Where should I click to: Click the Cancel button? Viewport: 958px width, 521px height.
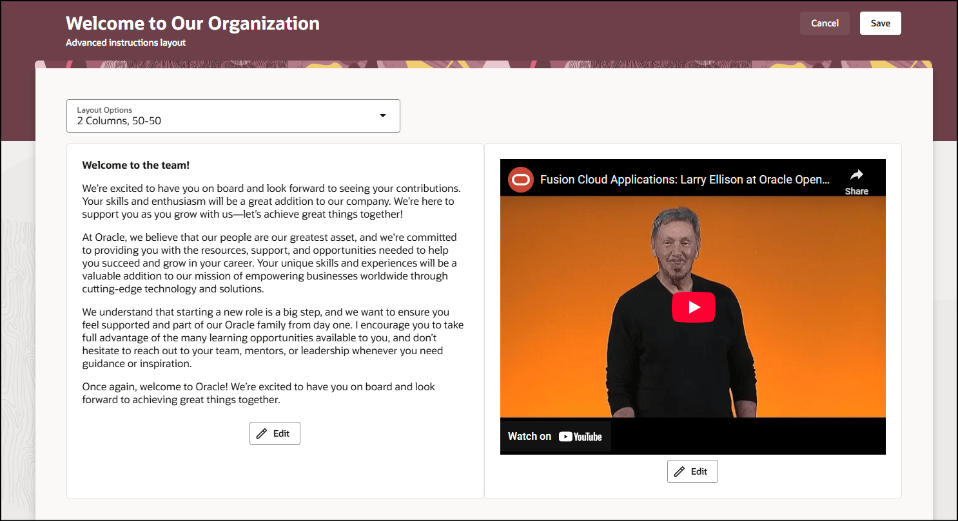(825, 23)
